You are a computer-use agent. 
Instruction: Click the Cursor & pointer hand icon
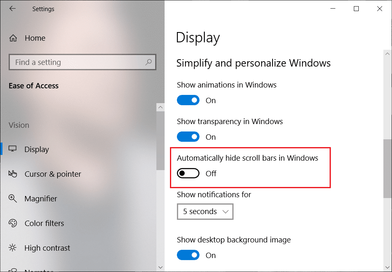[13, 174]
